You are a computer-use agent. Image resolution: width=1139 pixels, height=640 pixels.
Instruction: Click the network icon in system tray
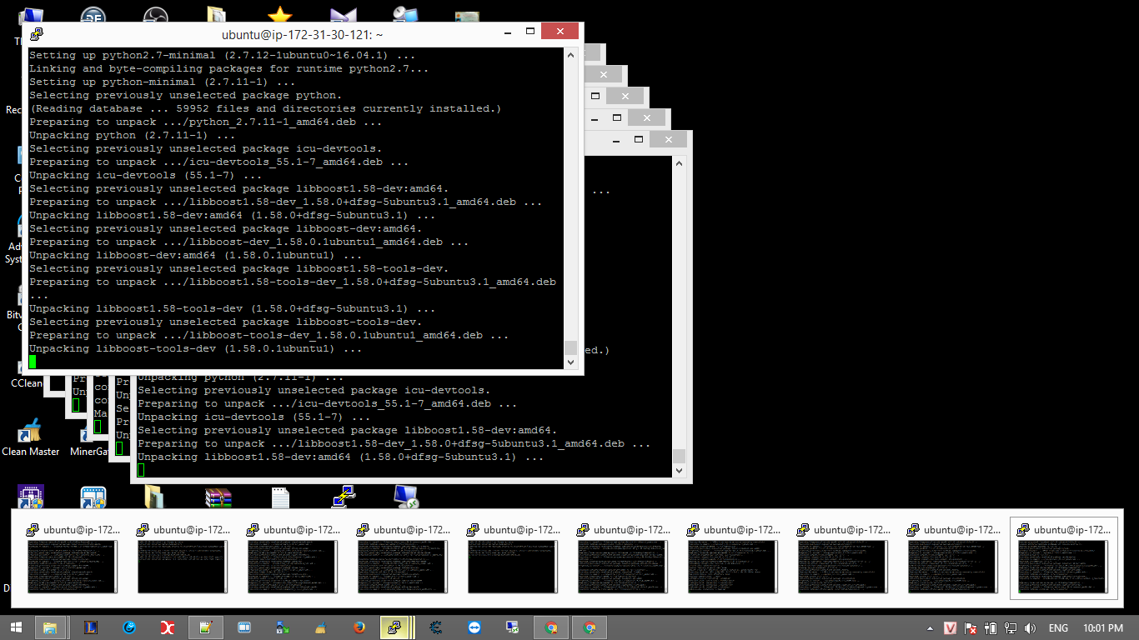point(1010,628)
